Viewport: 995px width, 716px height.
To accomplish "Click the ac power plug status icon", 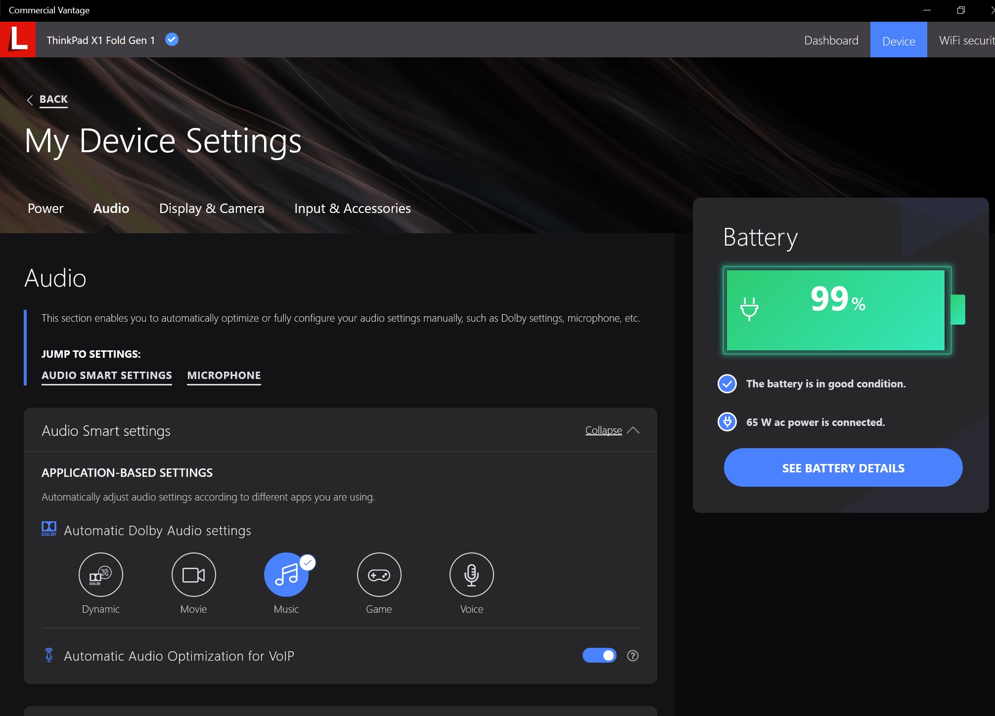I will point(727,422).
